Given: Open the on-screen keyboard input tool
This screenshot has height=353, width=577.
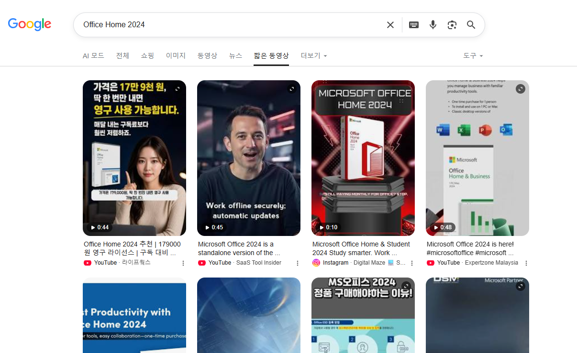Looking at the screenshot, I should click(414, 25).
